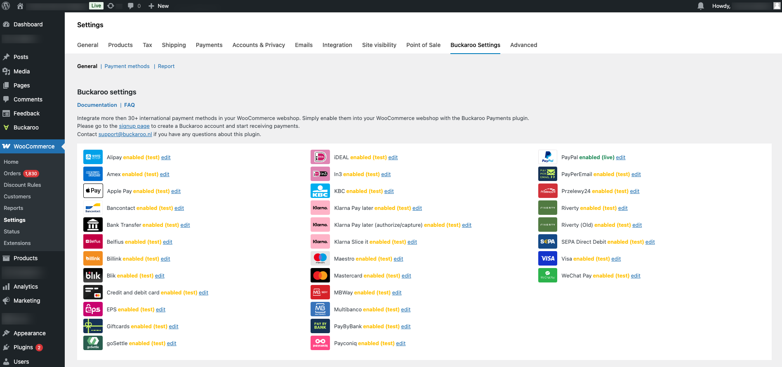Click the Maestro logo icon

click(320, 259)
